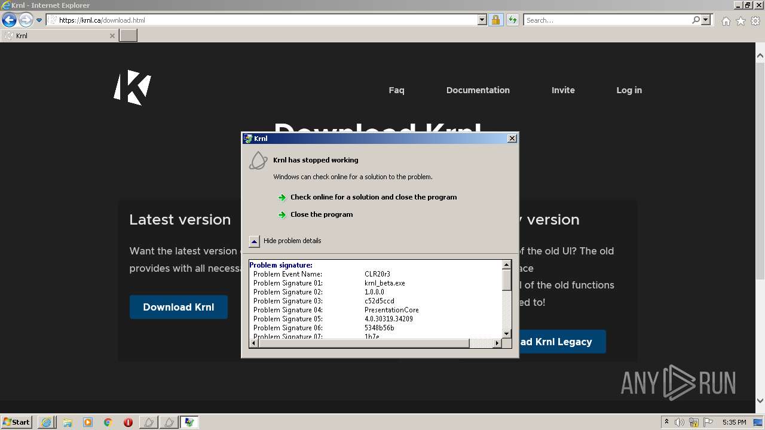
Task: Select '5348b56b' signature value
Action: coord(380,328)
